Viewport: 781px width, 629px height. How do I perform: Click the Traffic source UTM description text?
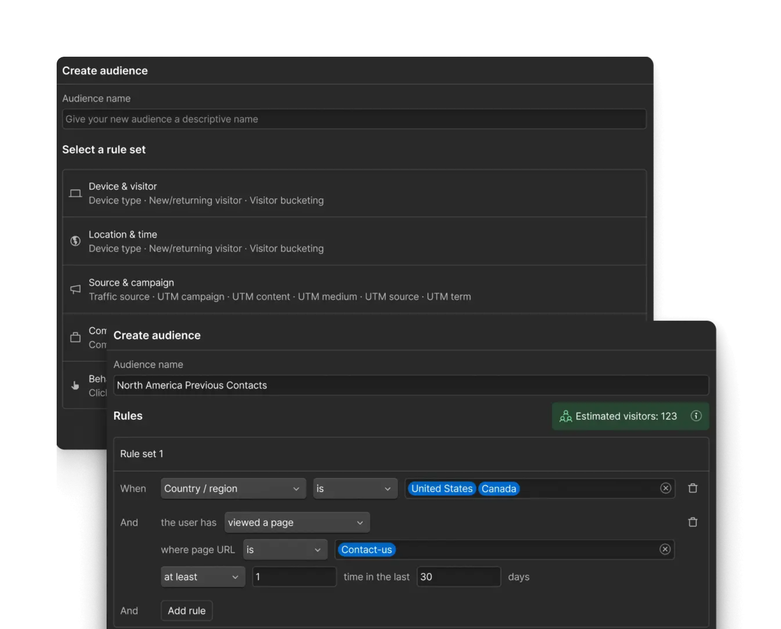point(280,296)
